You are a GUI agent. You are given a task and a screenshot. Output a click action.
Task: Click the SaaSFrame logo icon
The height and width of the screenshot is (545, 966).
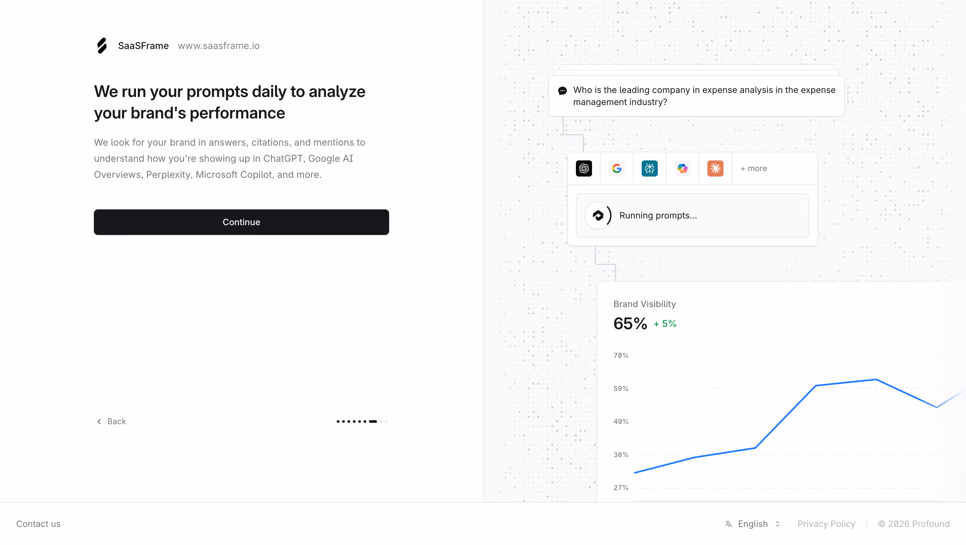click(102, 46)
